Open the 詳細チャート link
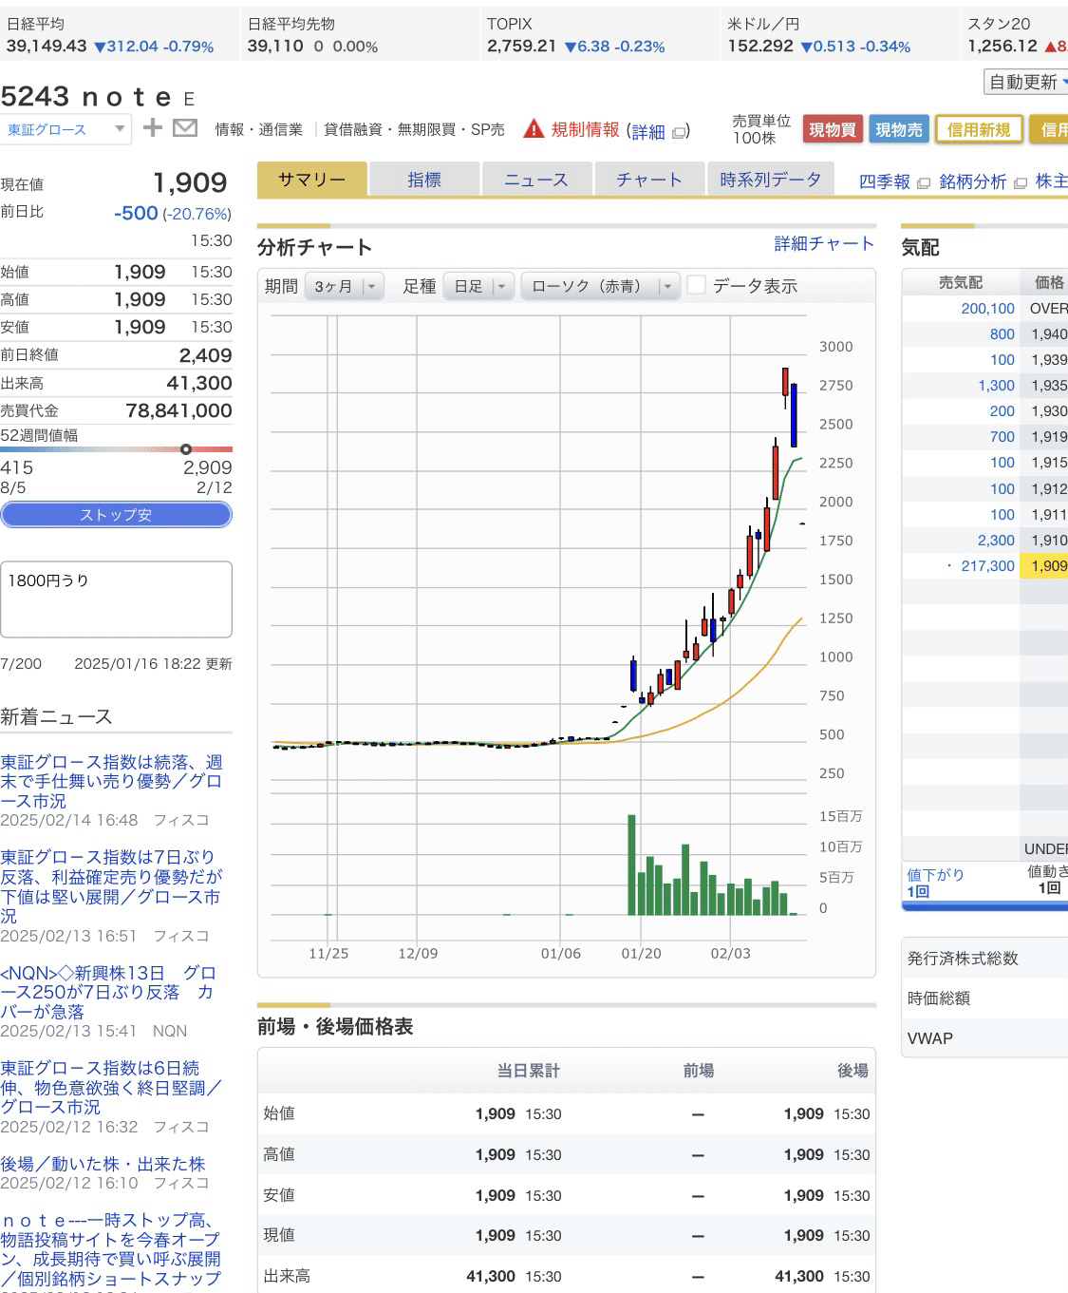 (824, 244)
